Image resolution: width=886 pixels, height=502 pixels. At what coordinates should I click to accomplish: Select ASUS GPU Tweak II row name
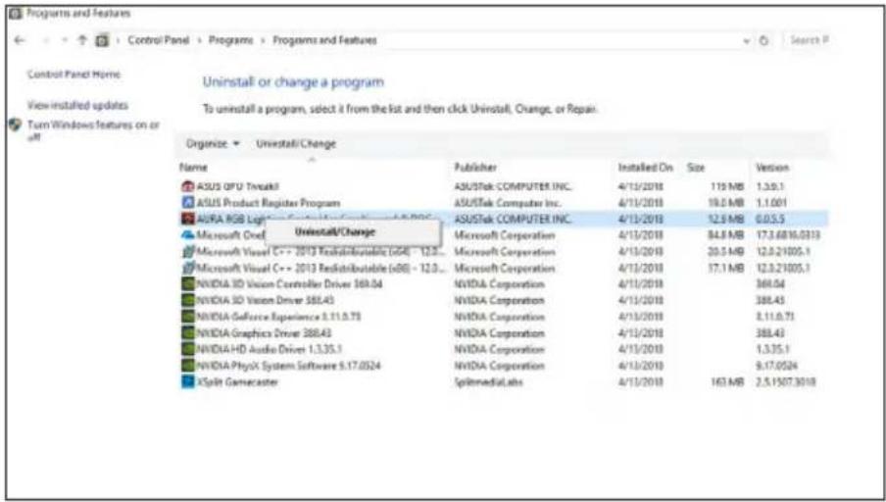click(x=237, y=186)
